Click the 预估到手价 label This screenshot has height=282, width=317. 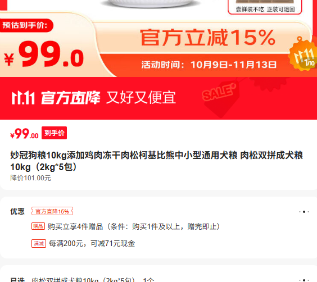[25, 25]
